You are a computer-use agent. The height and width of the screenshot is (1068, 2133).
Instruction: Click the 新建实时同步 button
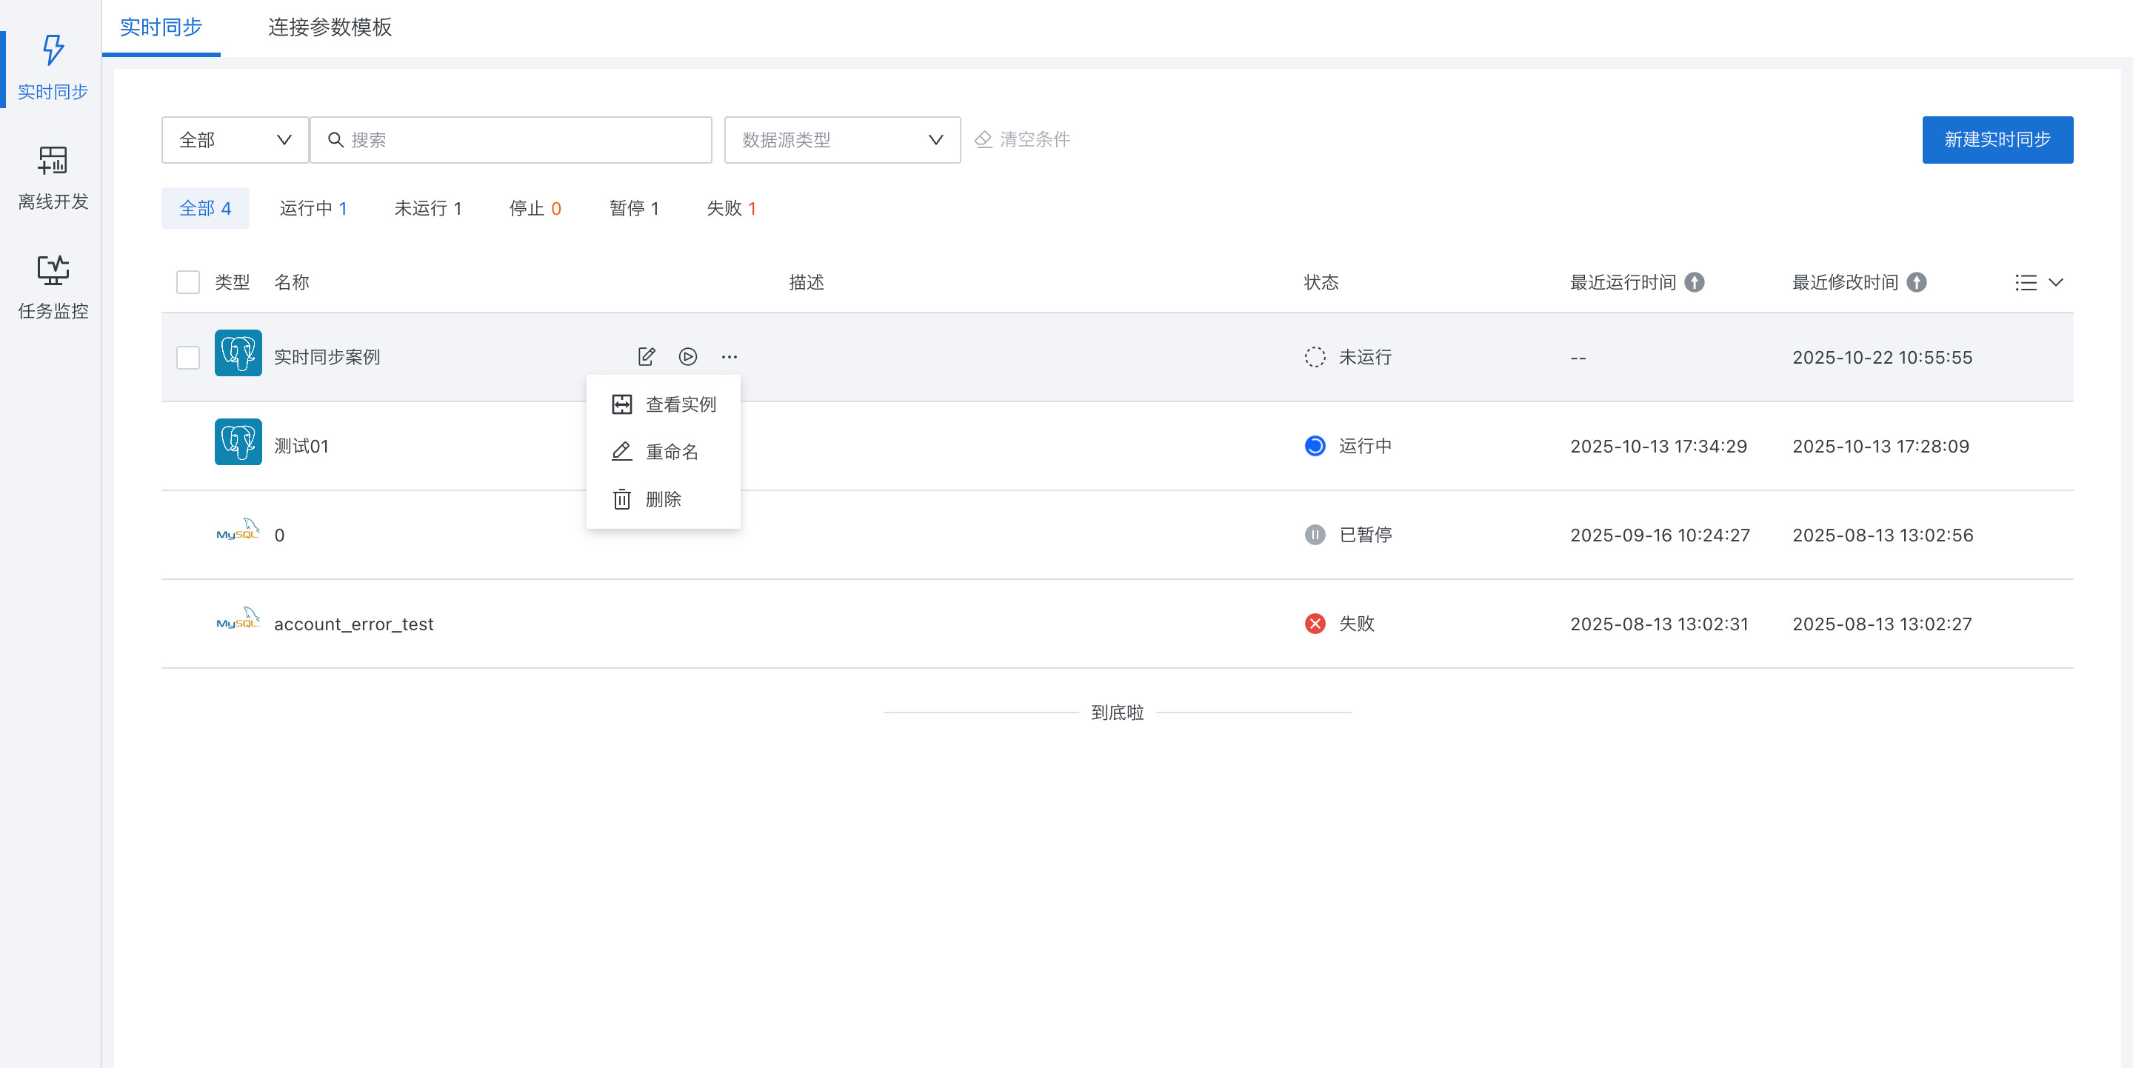1997,140
